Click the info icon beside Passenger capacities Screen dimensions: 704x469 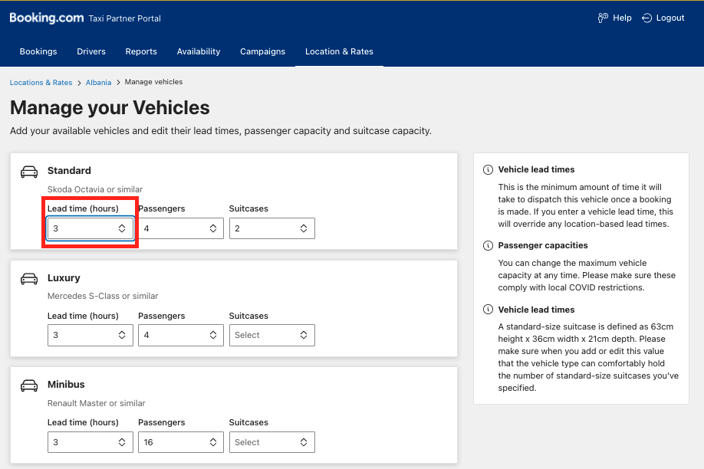(x=488, y=245)
